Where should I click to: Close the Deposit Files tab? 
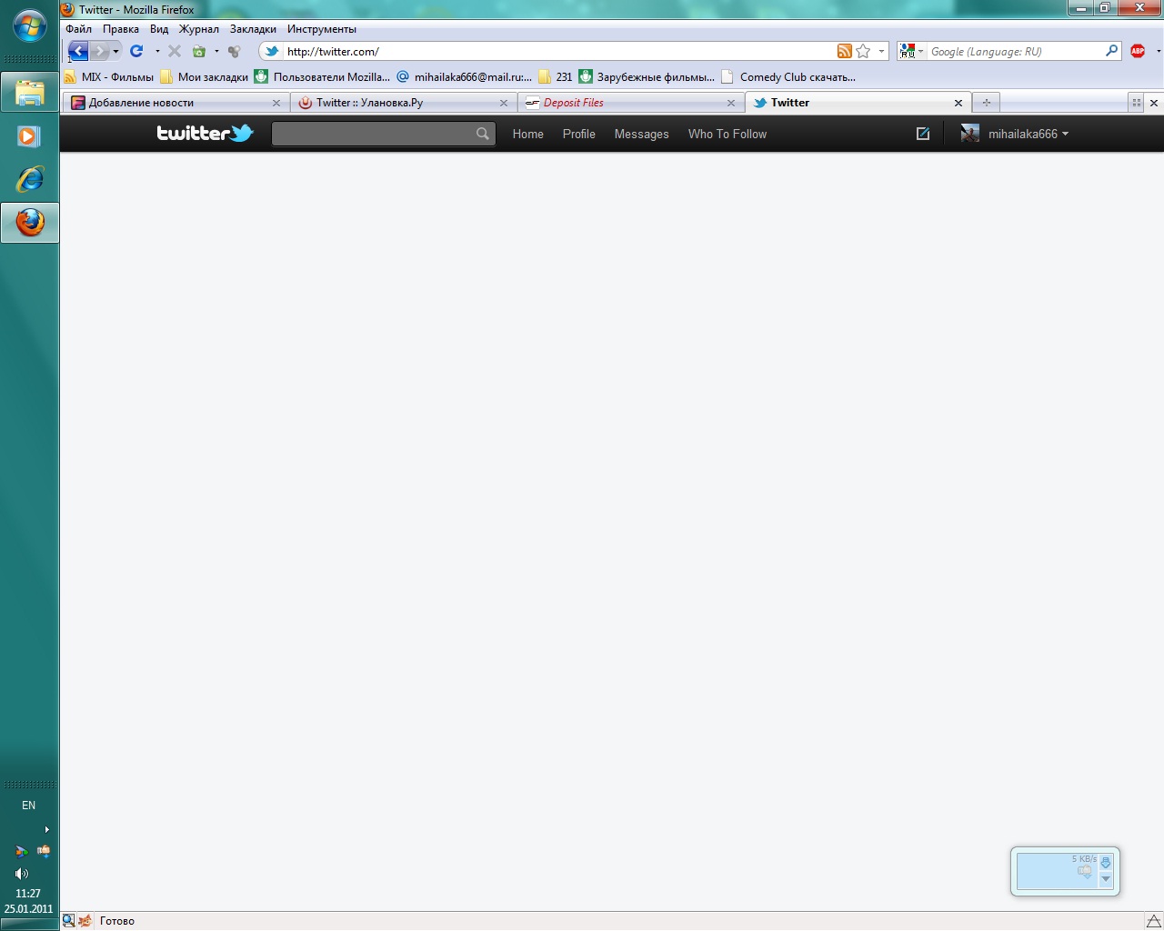(x=730, y=103)
